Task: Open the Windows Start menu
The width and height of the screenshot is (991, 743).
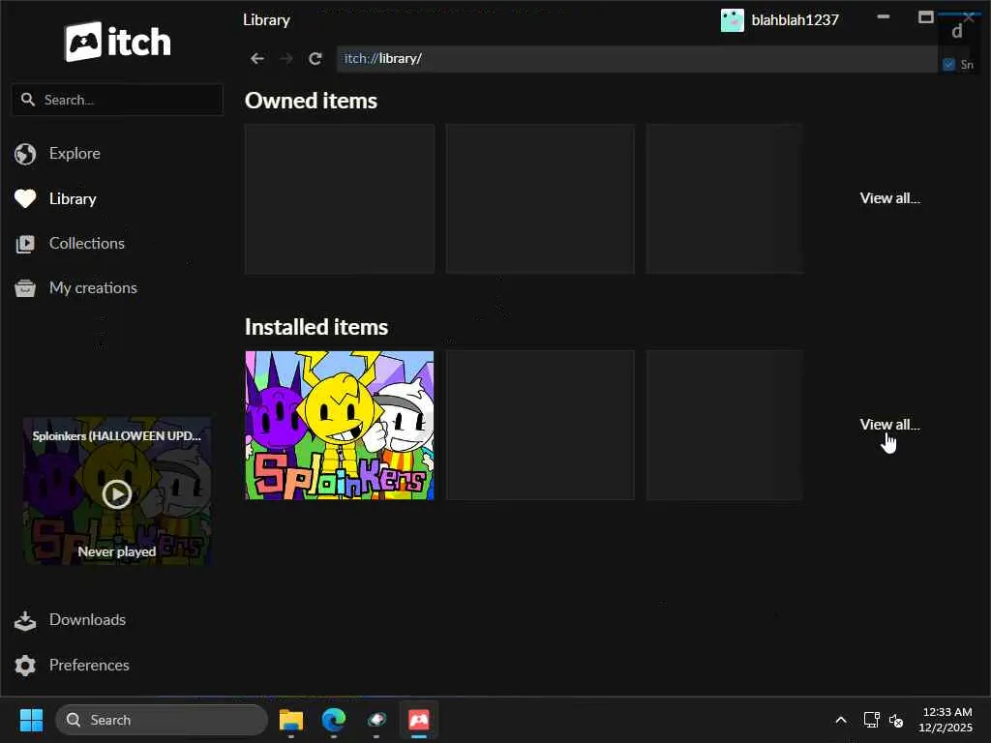Action: (x=31, y=720)
